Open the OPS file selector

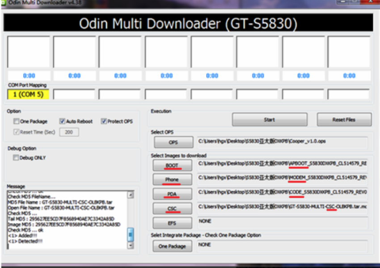[173, 142]
